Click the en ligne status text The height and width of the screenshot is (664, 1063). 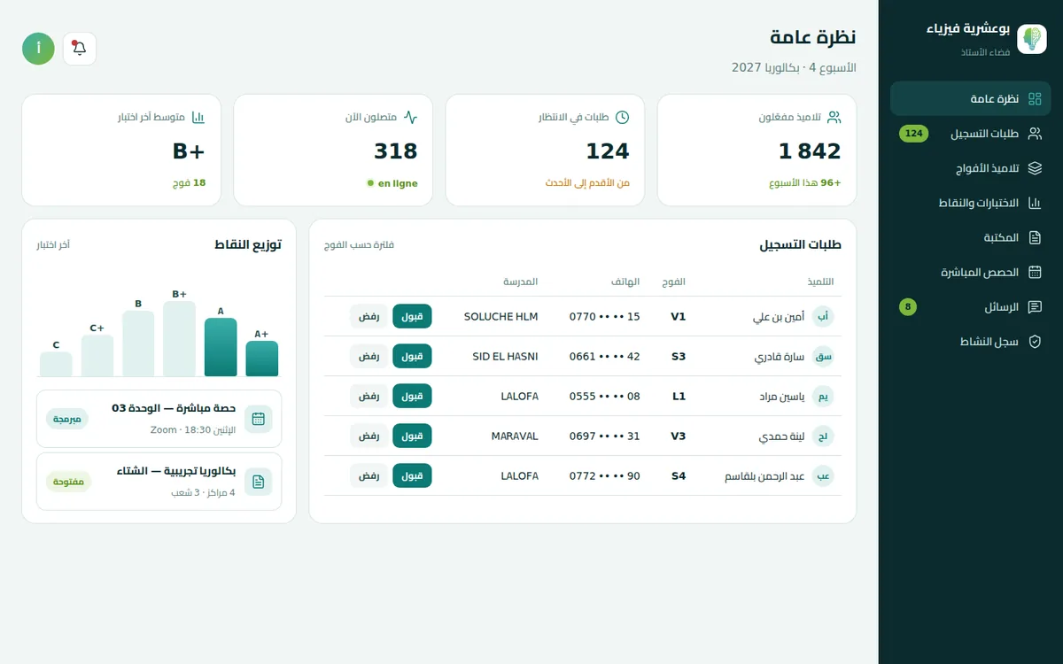click(398, 184)
